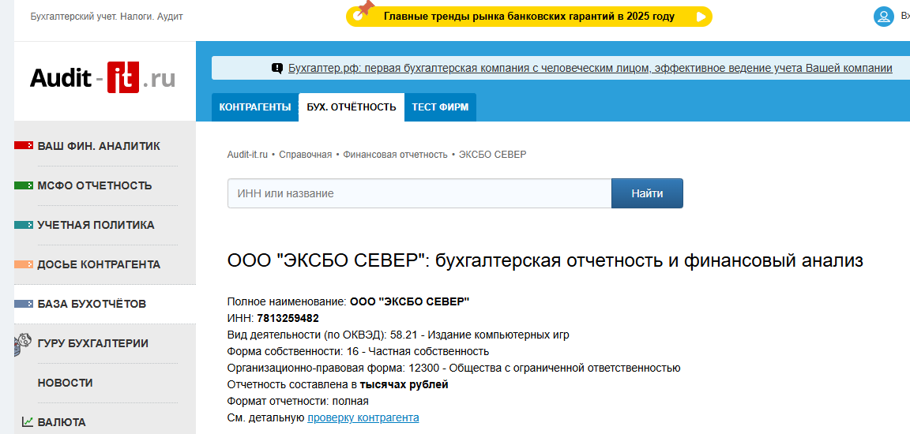Click blue marker icon beside БАЗА БУХОТЧЁТОВ
Viewport: 910px width, 434px height.
point(23,304)
